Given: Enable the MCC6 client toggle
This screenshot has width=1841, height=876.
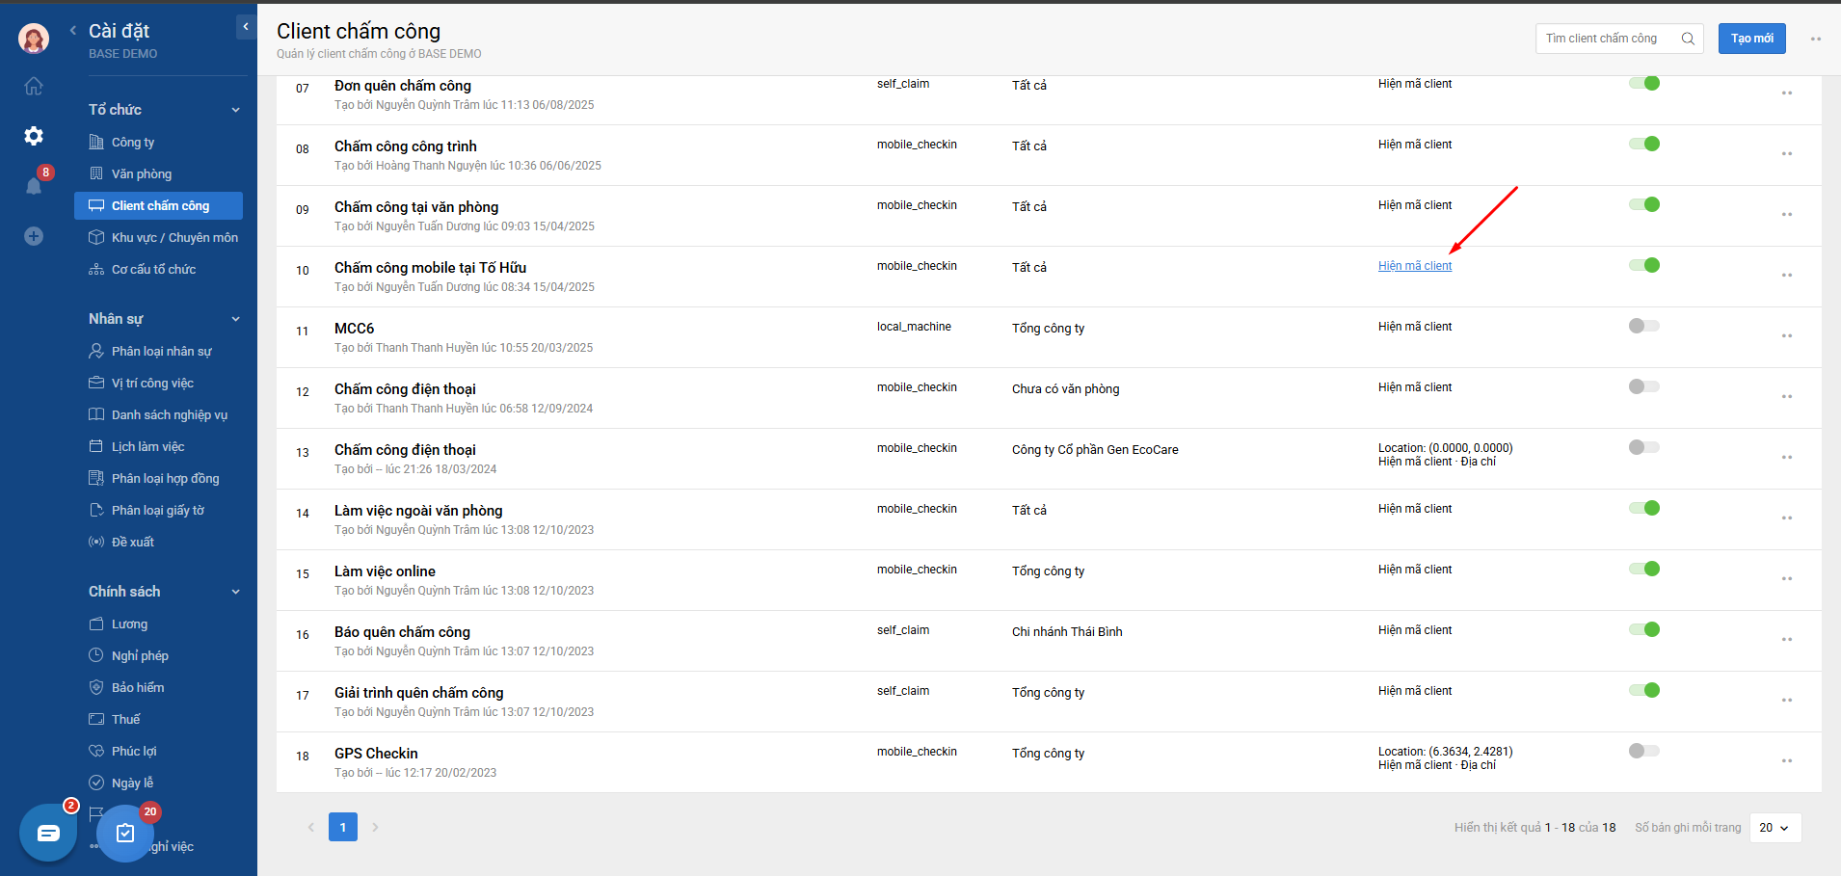Looking at the screenshot, I should 1644,326.
